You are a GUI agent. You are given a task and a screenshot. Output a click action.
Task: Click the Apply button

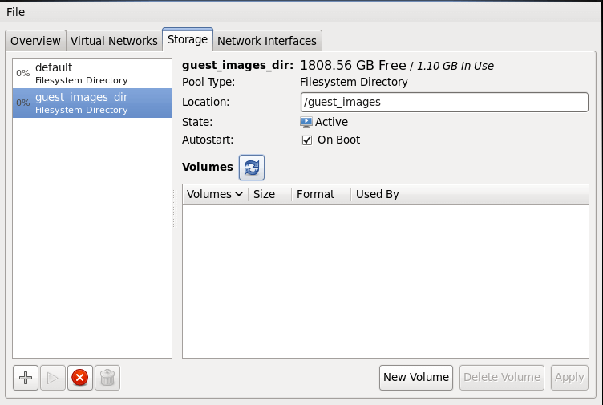point(569,377)
